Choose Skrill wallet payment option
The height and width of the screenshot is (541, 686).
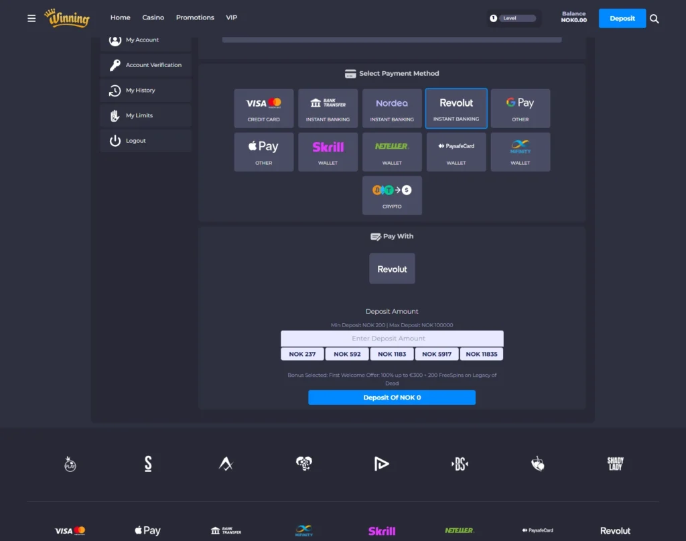328,152
